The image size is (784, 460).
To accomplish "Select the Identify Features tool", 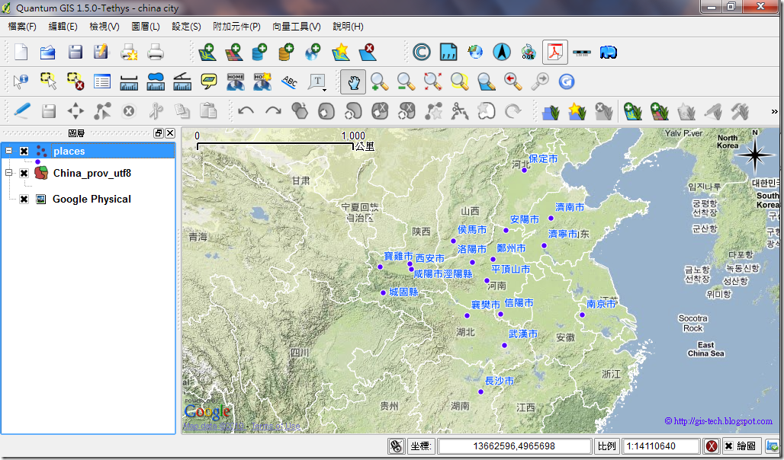I will (x=21, y=81).
